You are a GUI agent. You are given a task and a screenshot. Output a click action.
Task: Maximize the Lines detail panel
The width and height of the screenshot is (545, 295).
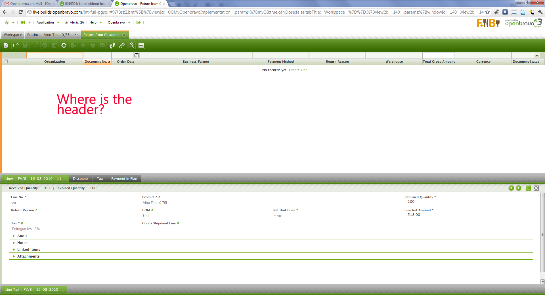click(x=528, y=188)
